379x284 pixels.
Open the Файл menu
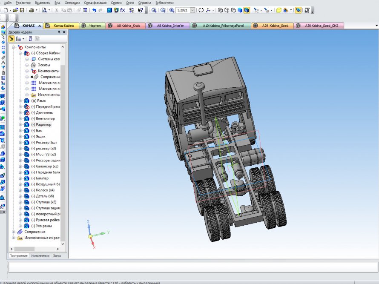pyautogui.click(x=7, y=3)
